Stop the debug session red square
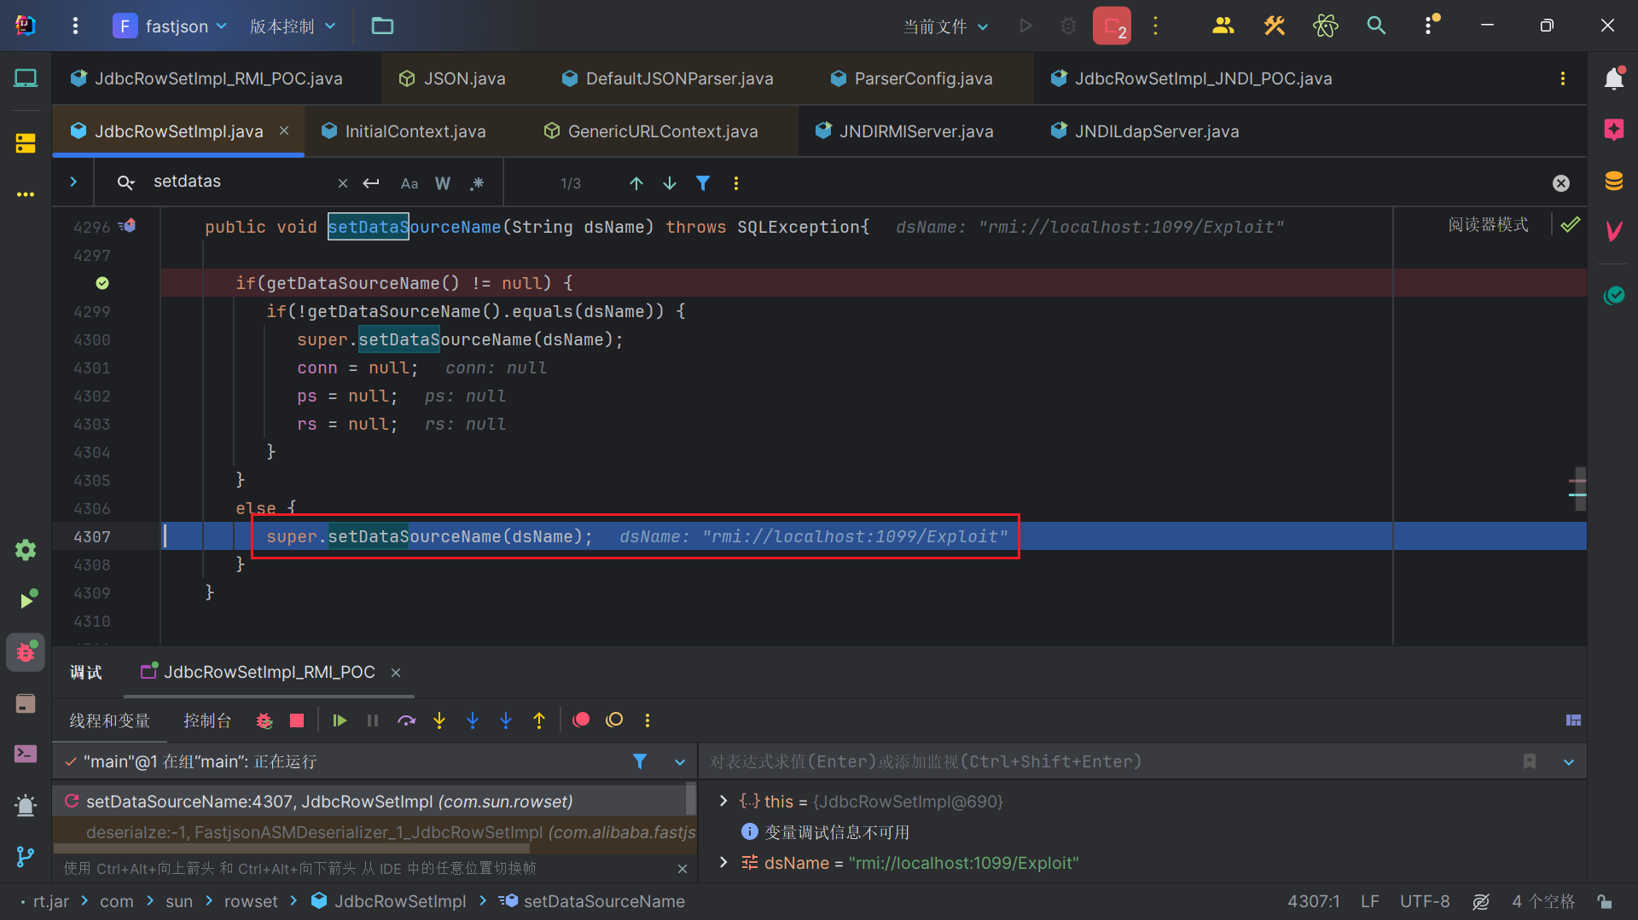This screenshot has width=1638, height=920. tap(297, 720)
